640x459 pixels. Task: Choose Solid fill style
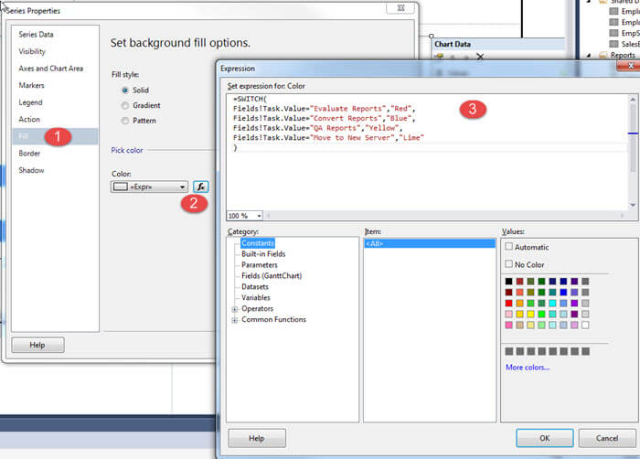coord(125,91)
